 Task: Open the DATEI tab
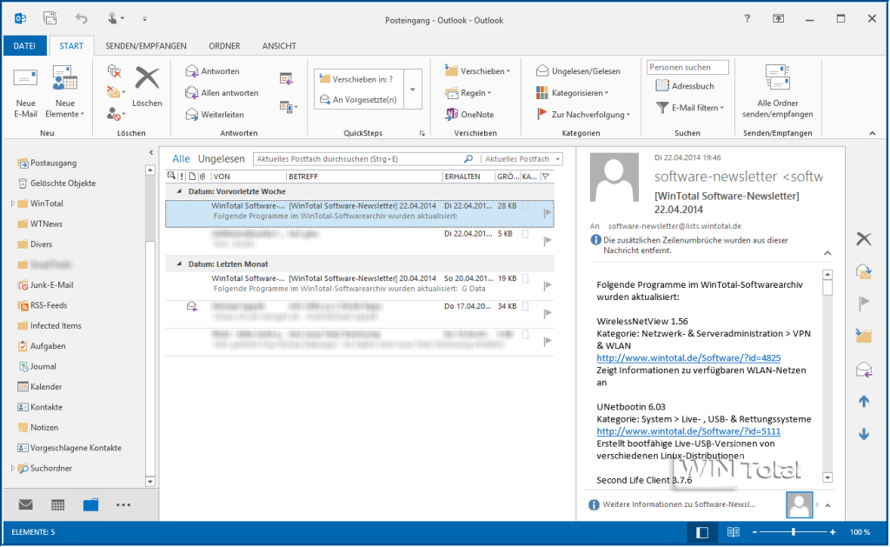24,46
